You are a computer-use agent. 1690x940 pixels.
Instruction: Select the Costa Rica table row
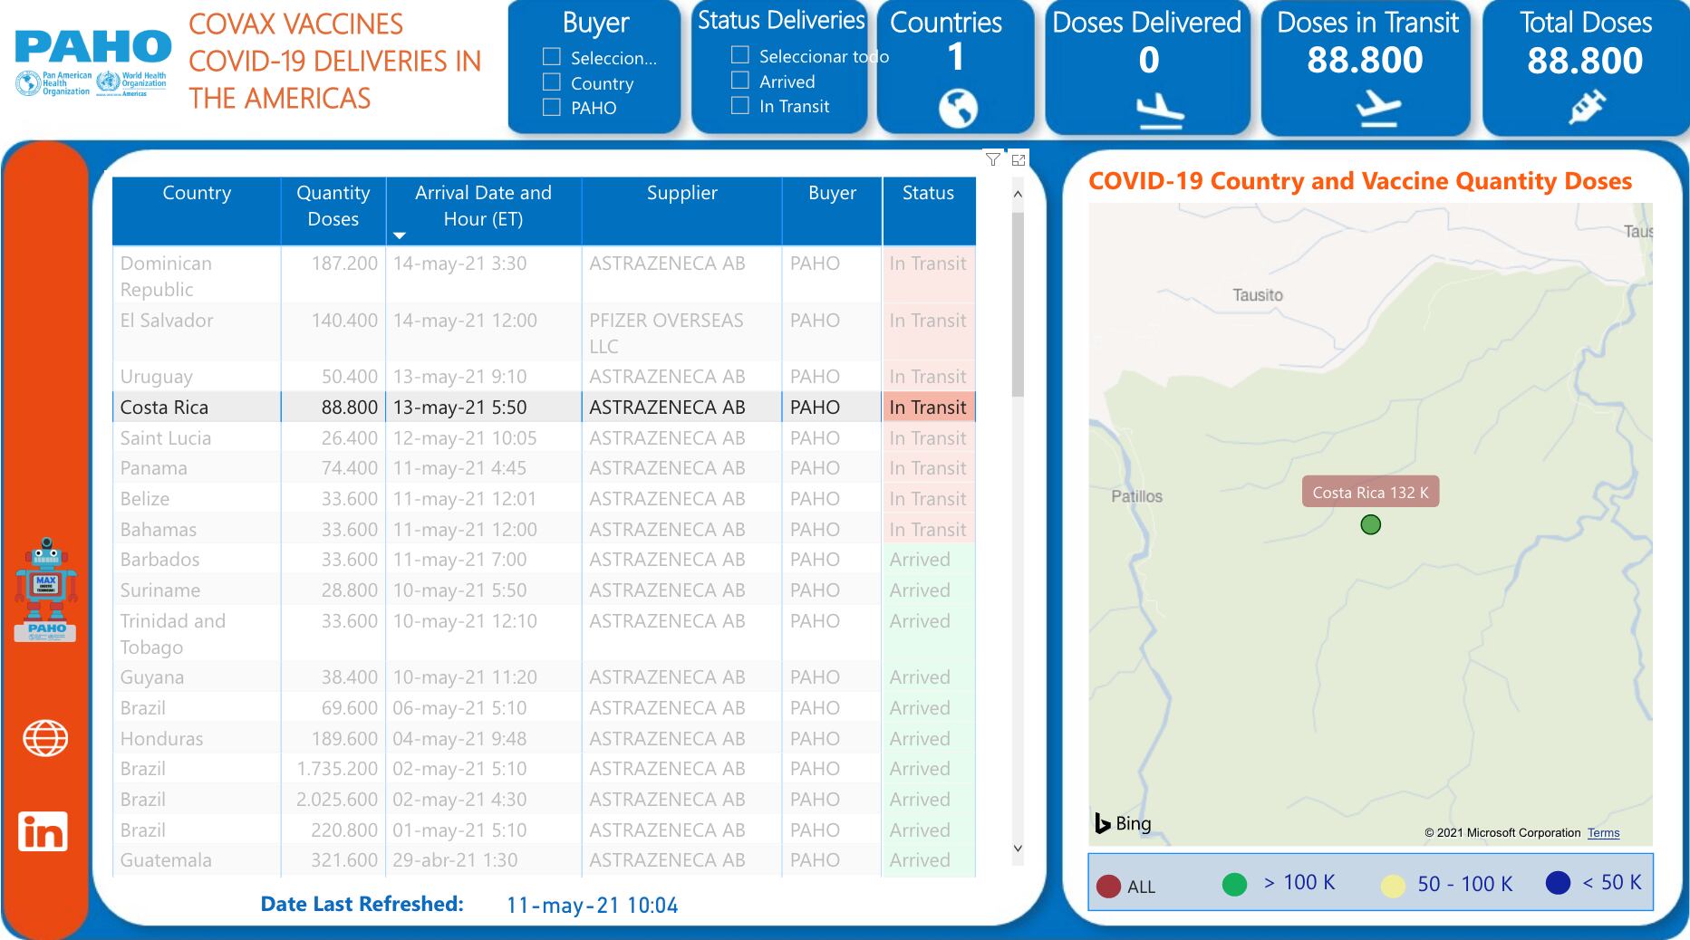544,408
